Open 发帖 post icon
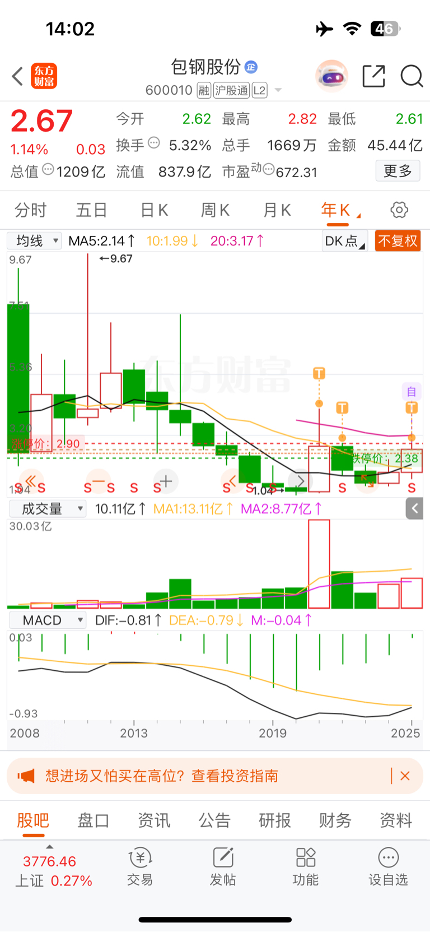Screen dimensions: 430x932 223,866
